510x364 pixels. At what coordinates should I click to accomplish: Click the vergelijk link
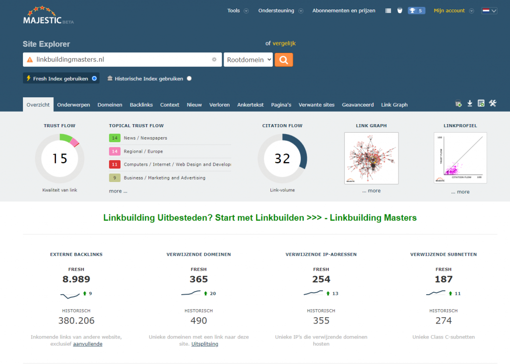[284, 43]
